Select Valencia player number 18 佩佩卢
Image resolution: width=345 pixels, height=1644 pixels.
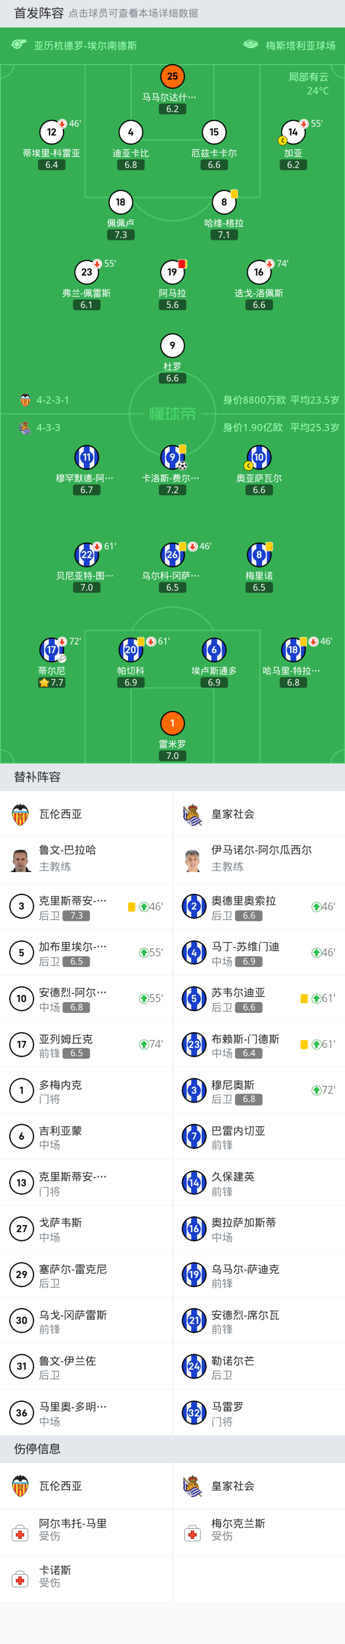tap(121, 202)
